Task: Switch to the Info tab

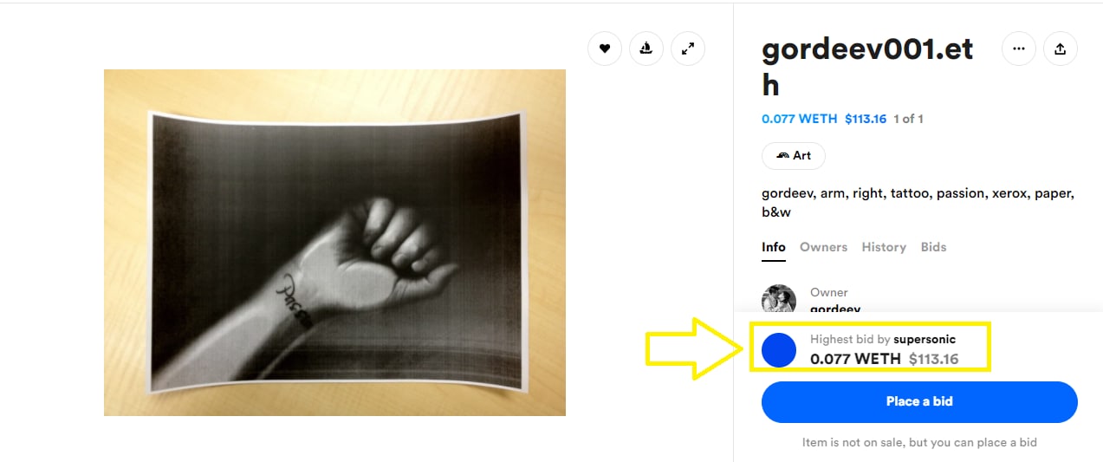Action: coord(774,247)
